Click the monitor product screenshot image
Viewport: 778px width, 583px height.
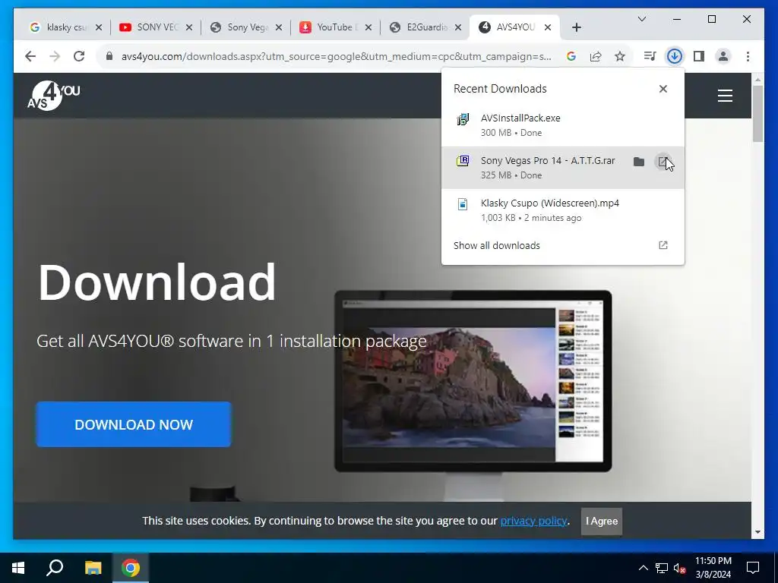coord(473,381)
